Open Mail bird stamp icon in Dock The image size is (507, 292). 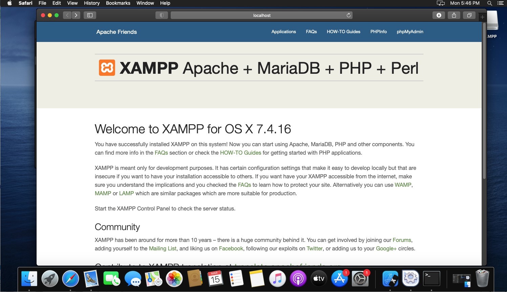pos(91,279)
